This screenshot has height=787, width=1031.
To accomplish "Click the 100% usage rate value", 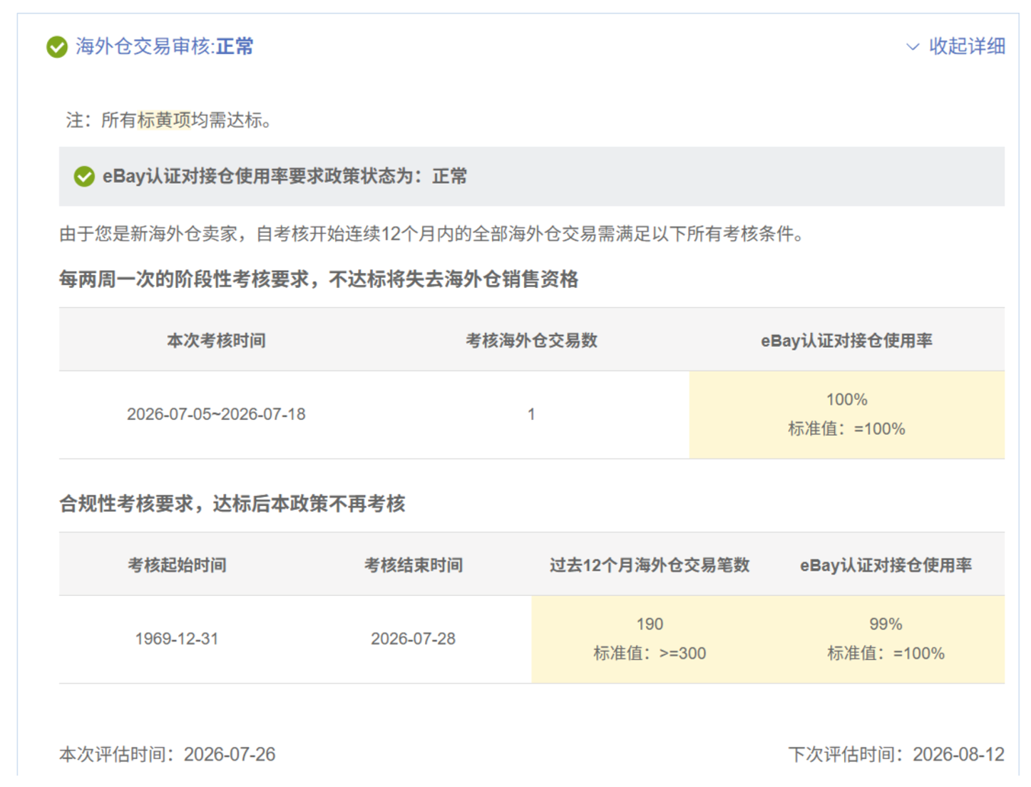I will click(x=847, y=399).
